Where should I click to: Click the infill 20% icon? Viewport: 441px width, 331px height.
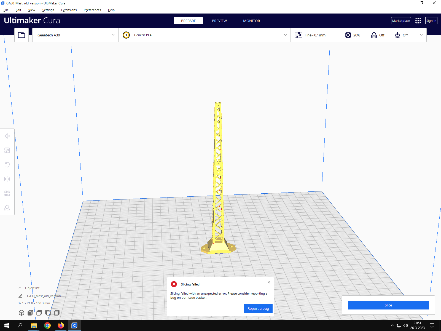pos(348,35)
